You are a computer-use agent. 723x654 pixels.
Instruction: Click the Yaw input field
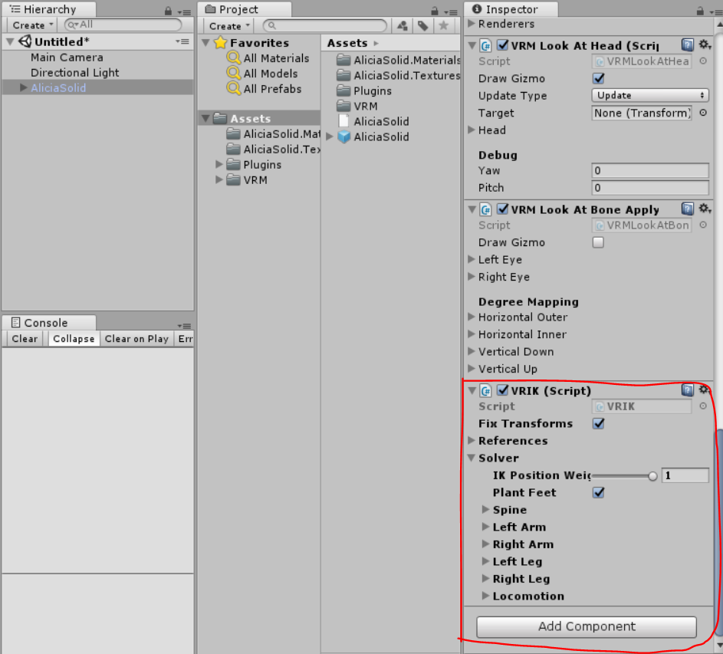[649, 170]
